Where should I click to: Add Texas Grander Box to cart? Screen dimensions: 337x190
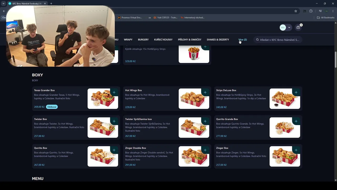pyautogui.click(x=114, y=92)
